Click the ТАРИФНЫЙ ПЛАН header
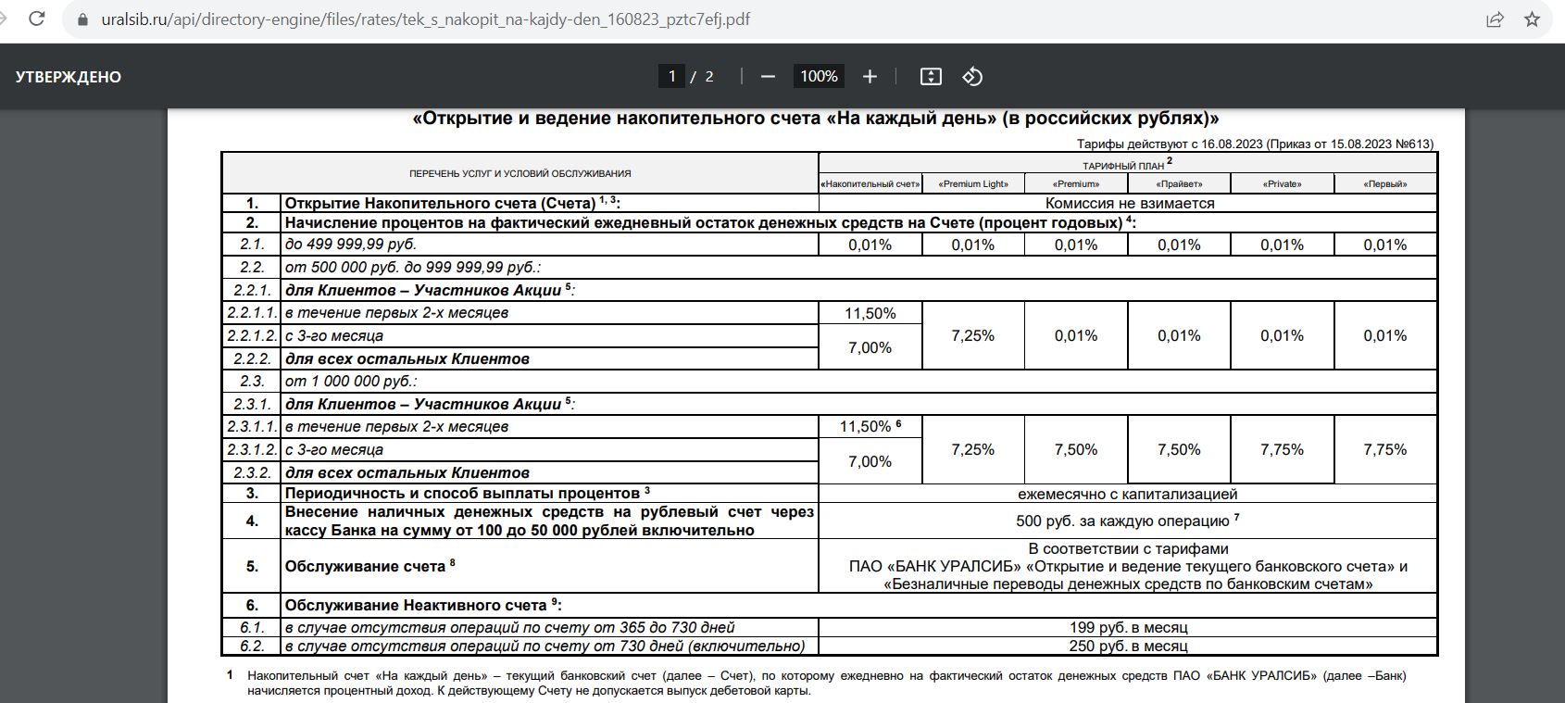The height and width of the screenshot is (703, 1565). pyautogui.click(x=1127, y=164)
